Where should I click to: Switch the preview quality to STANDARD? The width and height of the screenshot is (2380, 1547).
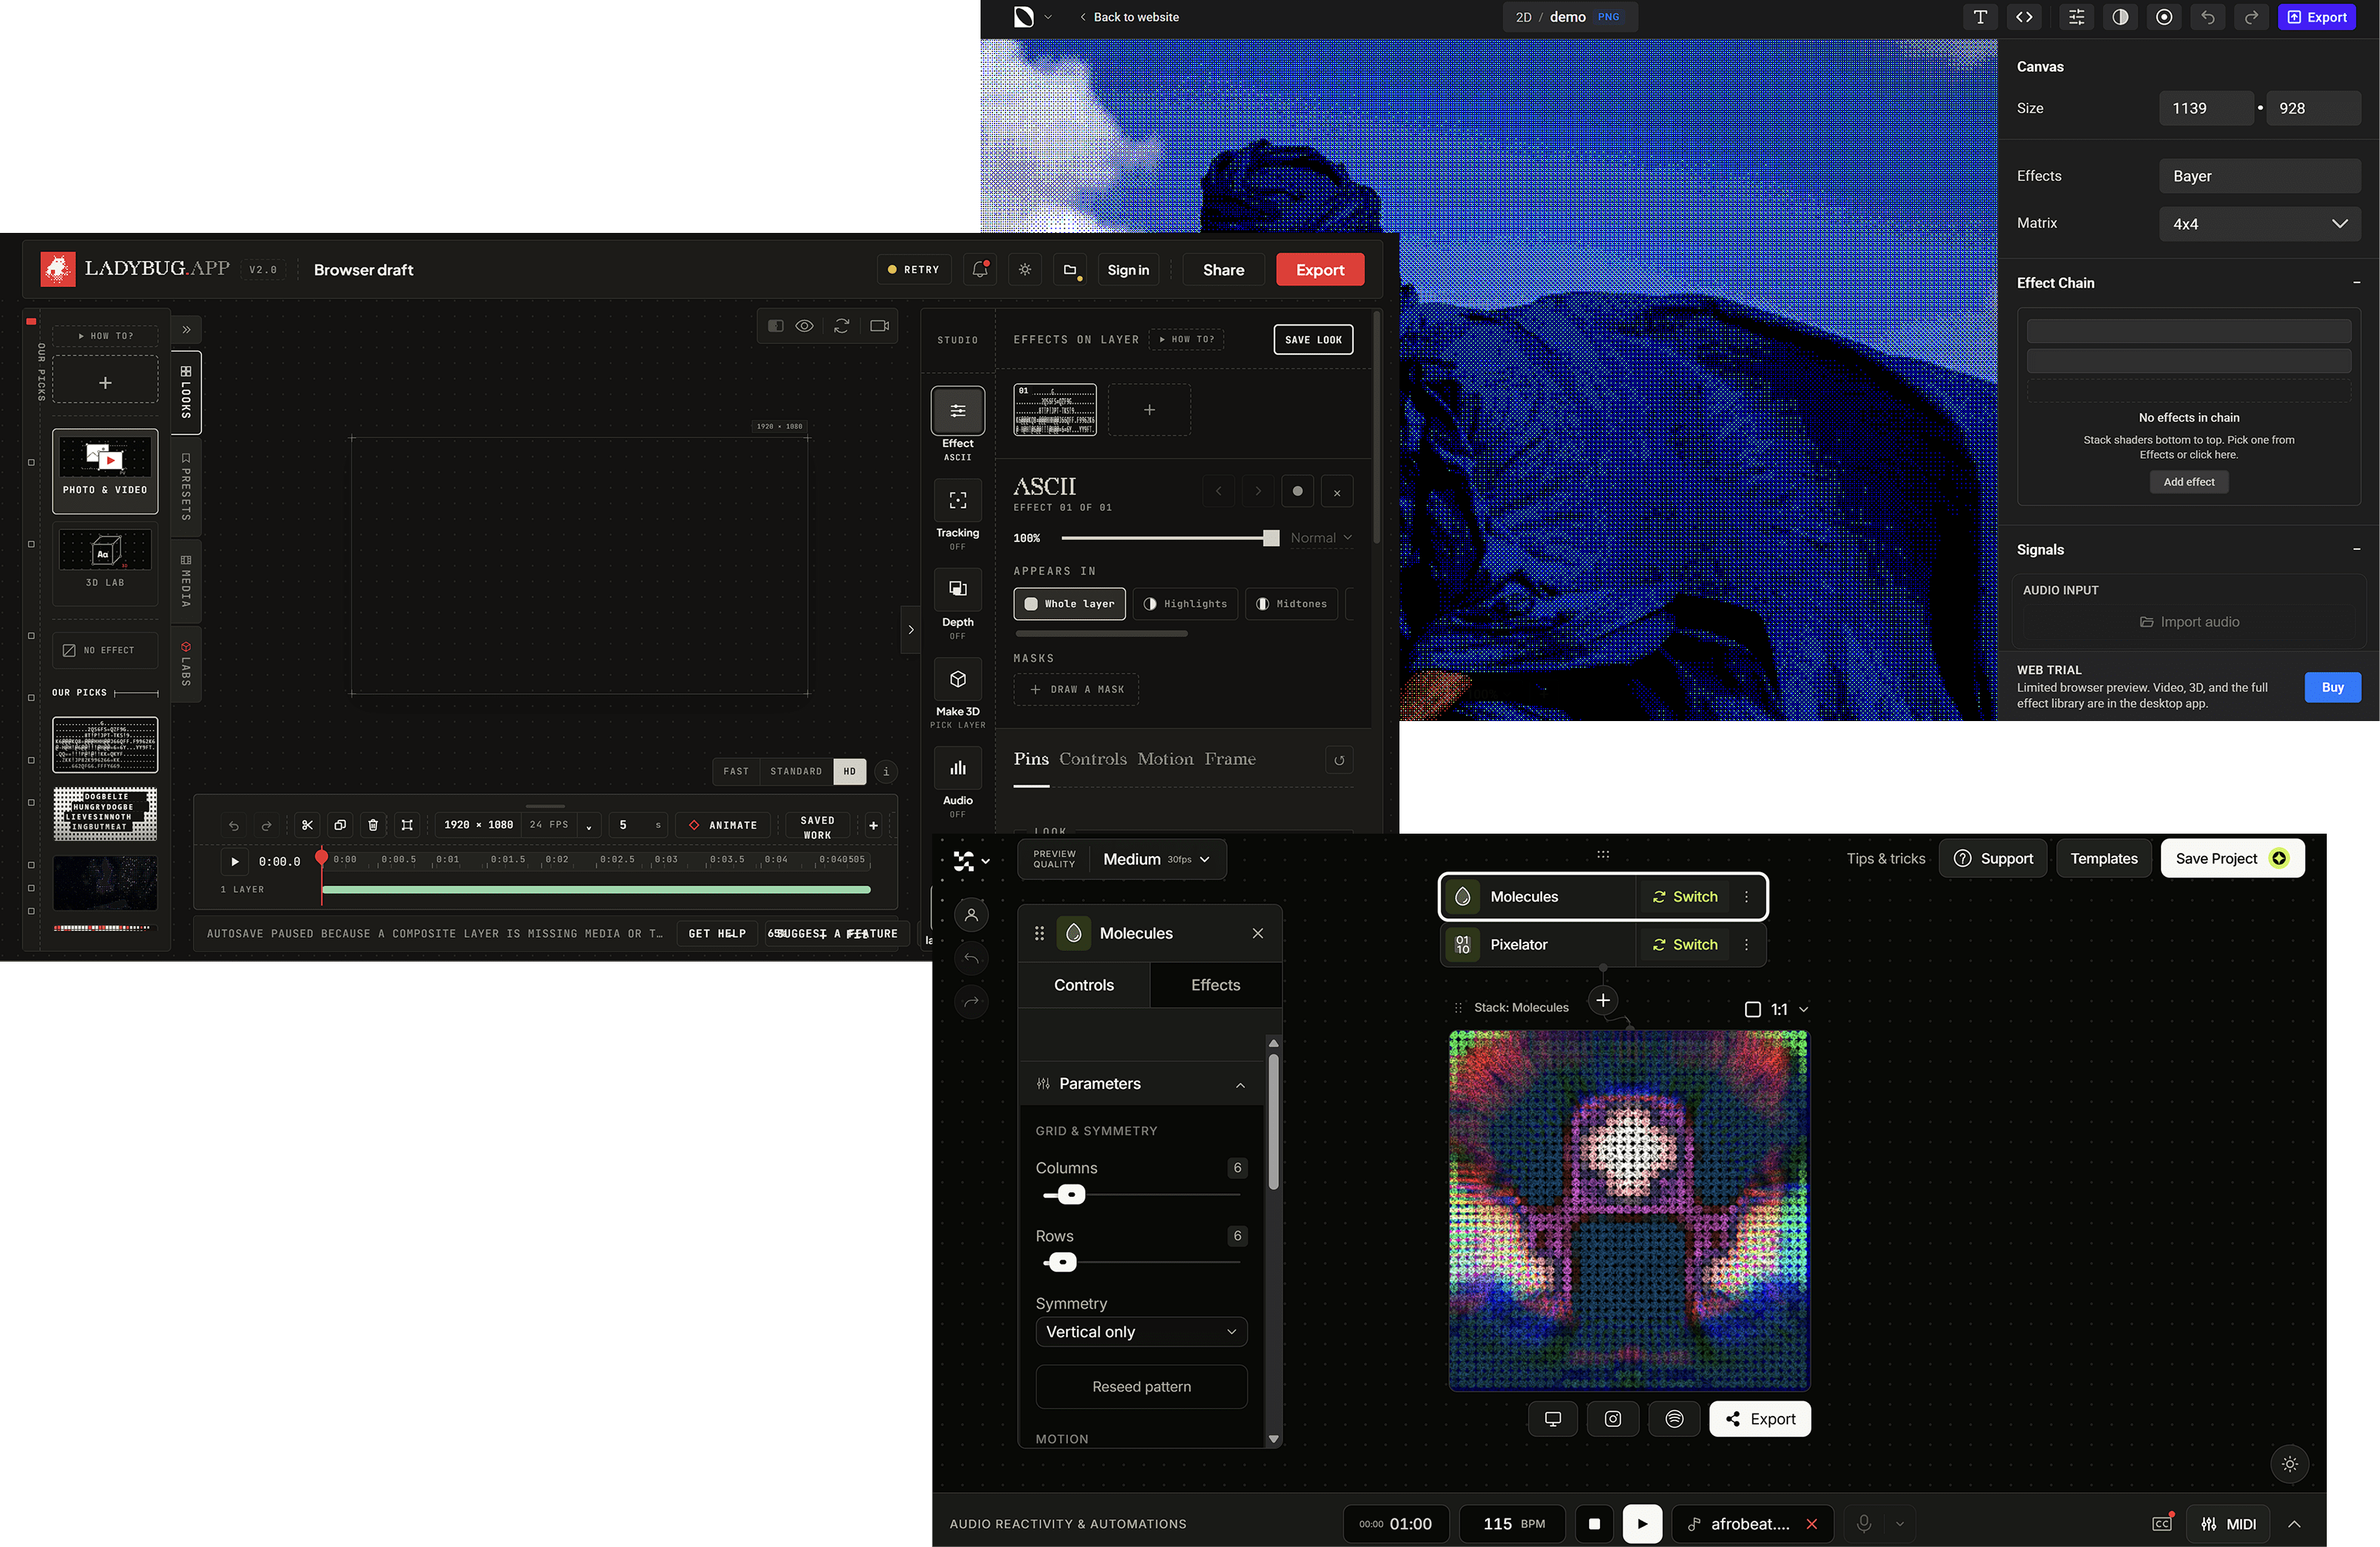click(x=796, y=771)
